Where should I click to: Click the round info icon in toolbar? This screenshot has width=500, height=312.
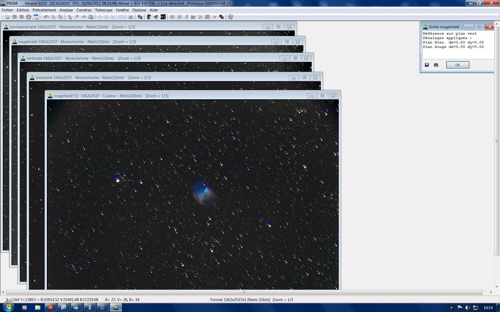coord(28,17)
